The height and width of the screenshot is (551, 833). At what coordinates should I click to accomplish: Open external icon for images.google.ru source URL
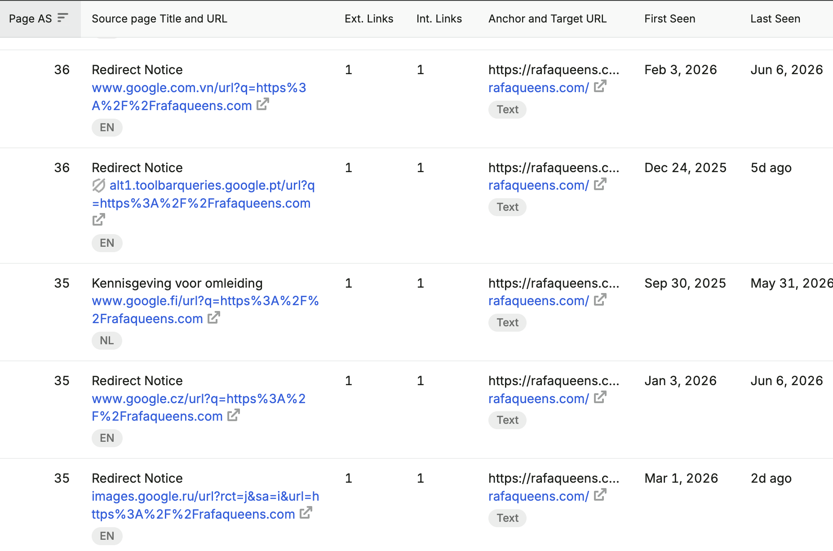pos(306,512)
